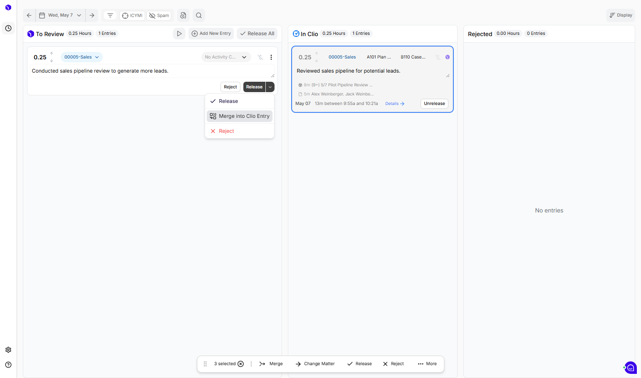Open the help question mark icon
The image size is (641, 378).
pos(8,365)
